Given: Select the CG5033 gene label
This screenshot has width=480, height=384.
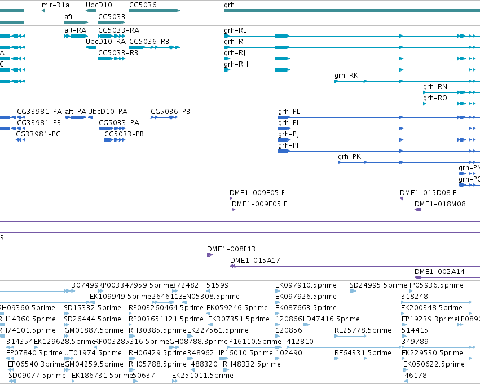Looking at the screenshot, I should tap(112, 16).
